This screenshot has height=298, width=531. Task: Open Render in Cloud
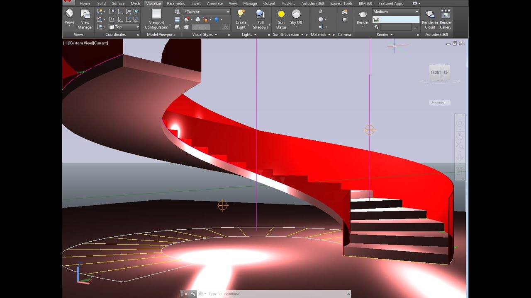click(x=430, y=19)
